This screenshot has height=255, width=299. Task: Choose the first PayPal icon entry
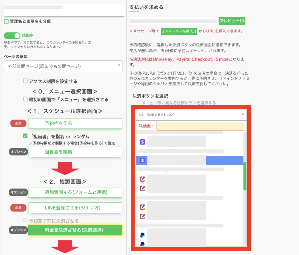[142, 235]
